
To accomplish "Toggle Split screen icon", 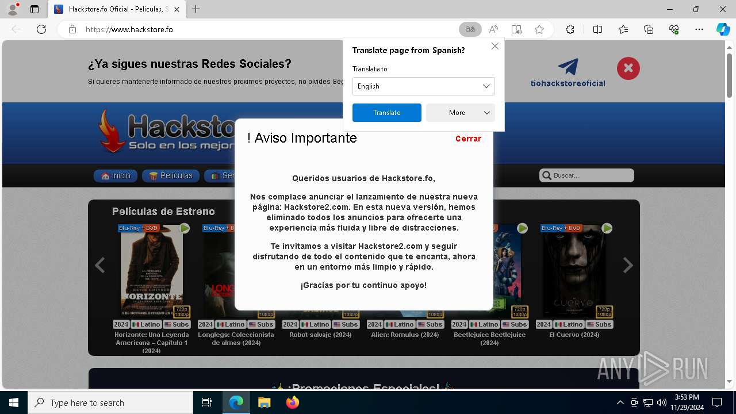I will point(597,29).
